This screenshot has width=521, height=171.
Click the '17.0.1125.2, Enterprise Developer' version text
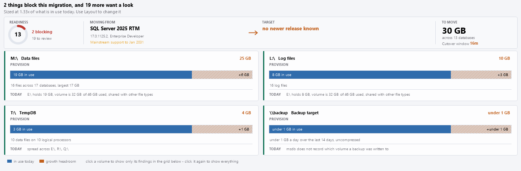click(x=117, y=36)
